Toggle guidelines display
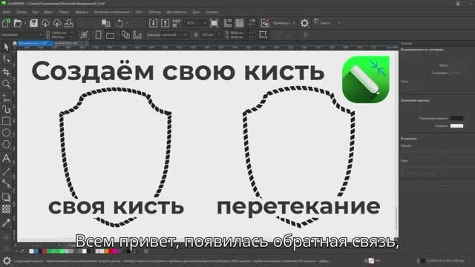 [x=252, y=23]
